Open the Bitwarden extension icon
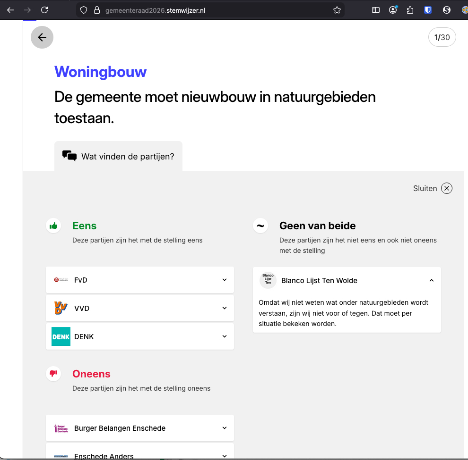This screenshot has width=468, height=460. click(x=428, y=10)
